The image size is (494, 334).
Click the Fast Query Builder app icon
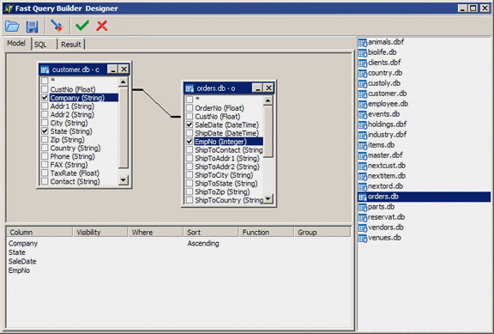(x=9, y=9)
